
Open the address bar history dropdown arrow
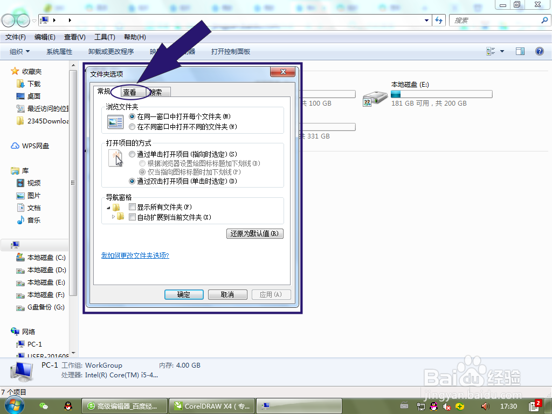(x=425, y=20)
